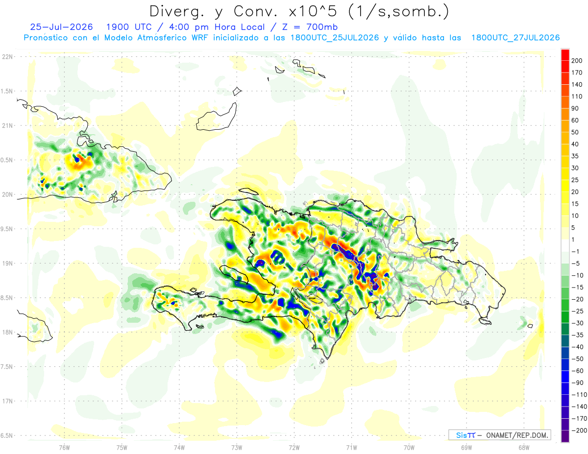Click the '75W' longitude axis label
The height and width of the screenshot is (454, 588).
[x=122, y=447]
